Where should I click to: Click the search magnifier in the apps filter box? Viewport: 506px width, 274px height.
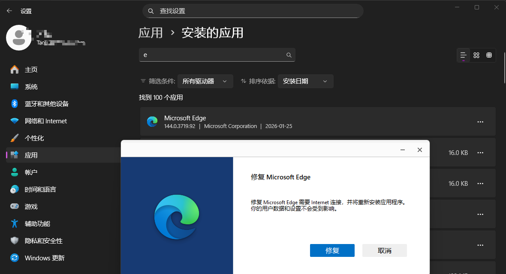click(x=289, y=55)
